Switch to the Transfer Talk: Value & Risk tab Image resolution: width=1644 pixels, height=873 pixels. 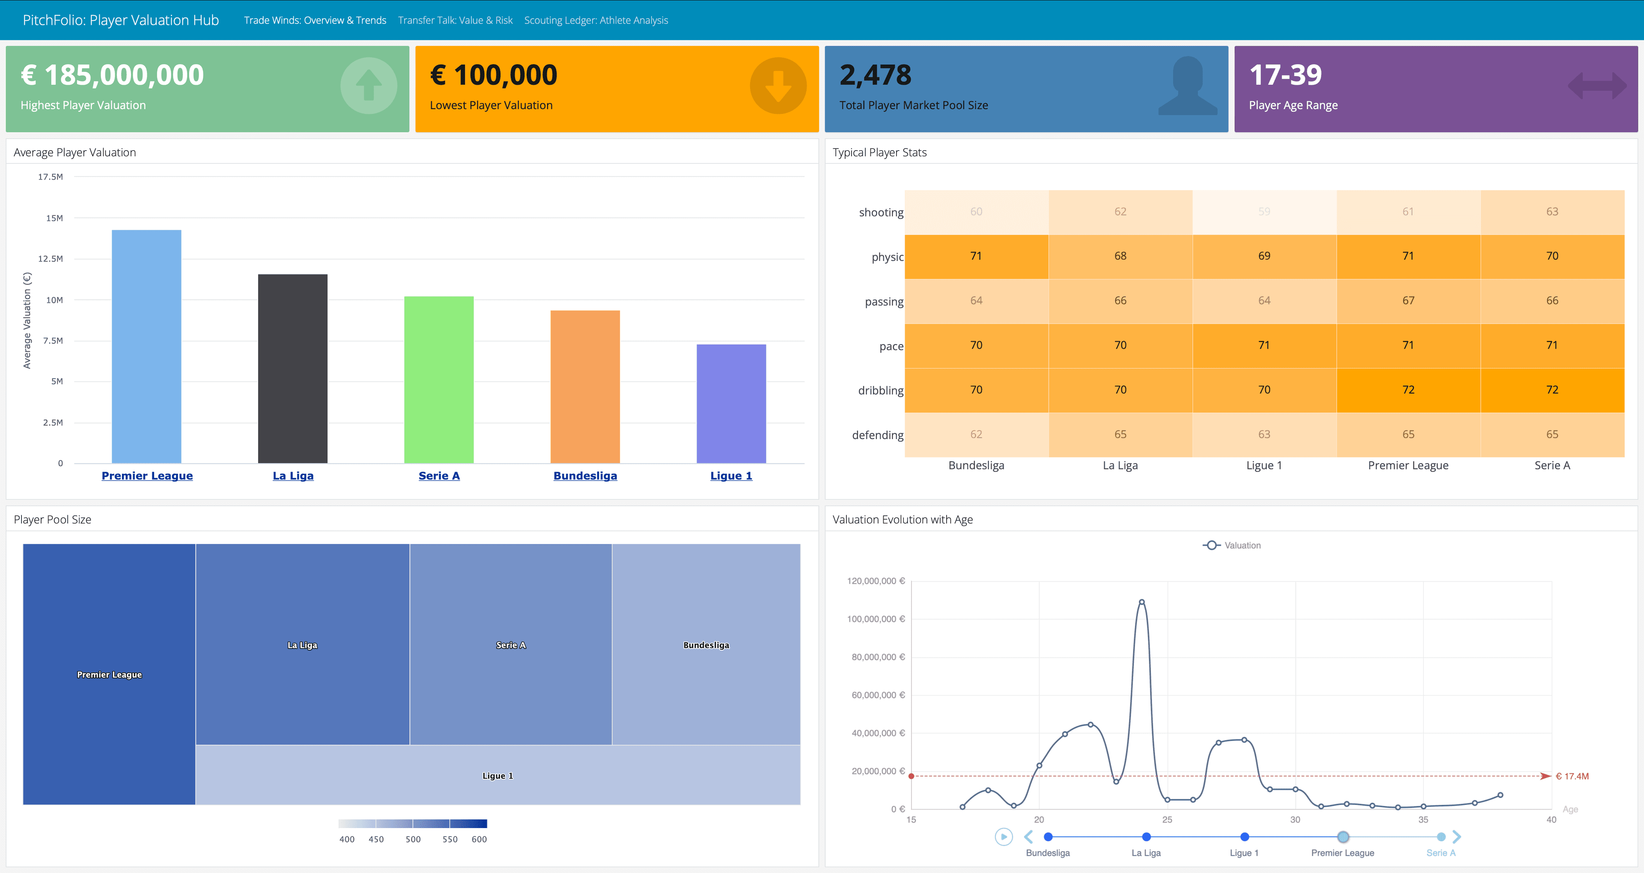coord(456,20)
